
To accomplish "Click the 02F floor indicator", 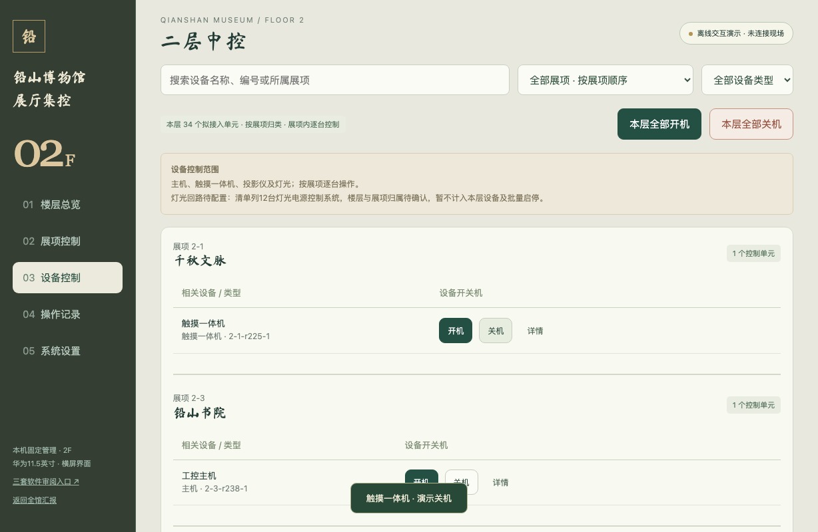I will point(45,154).
